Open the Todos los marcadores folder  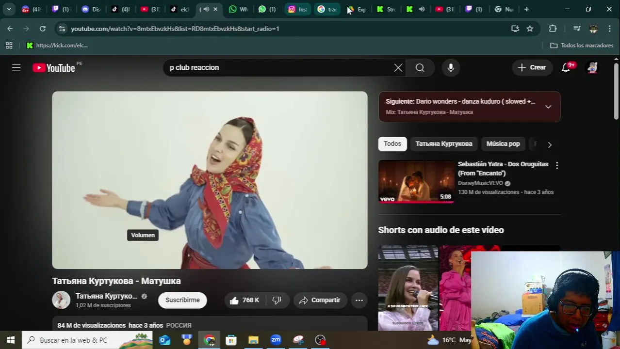click(x=582, y=46)
